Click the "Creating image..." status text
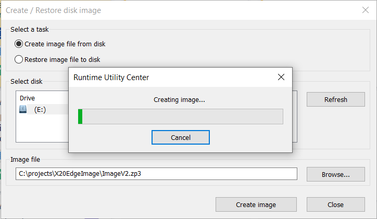377x219 pixels. (x=179, y=100)
